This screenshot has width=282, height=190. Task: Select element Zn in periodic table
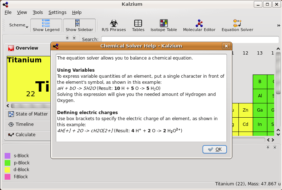coord(246,110)
